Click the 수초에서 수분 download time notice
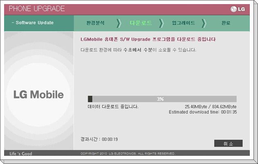 tap(138, 50)
